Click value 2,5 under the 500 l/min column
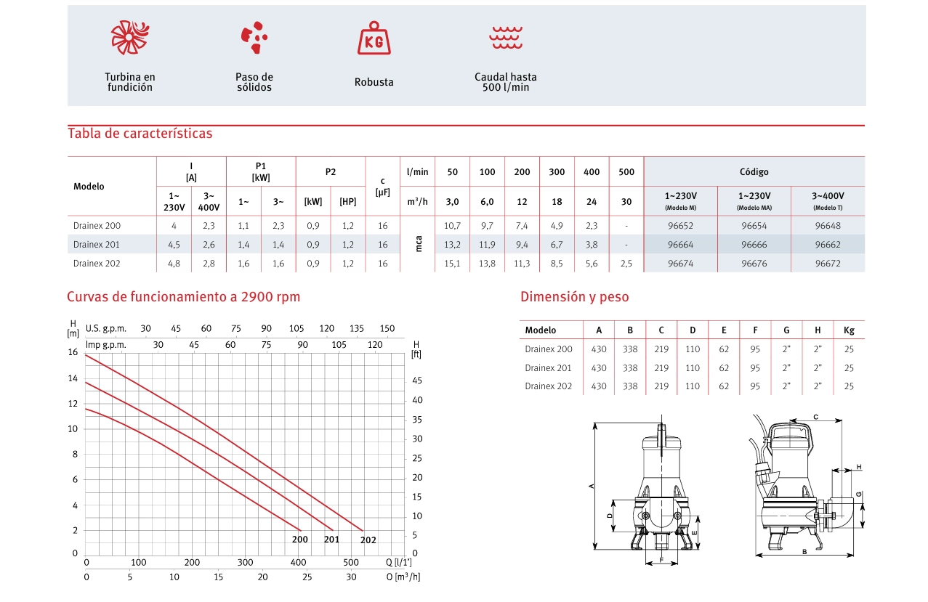928x602 pixels. coord(626,264)
